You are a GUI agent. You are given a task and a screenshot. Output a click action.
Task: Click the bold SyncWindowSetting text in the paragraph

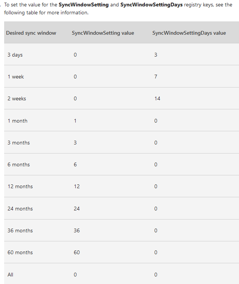click(x=84, y=5)
